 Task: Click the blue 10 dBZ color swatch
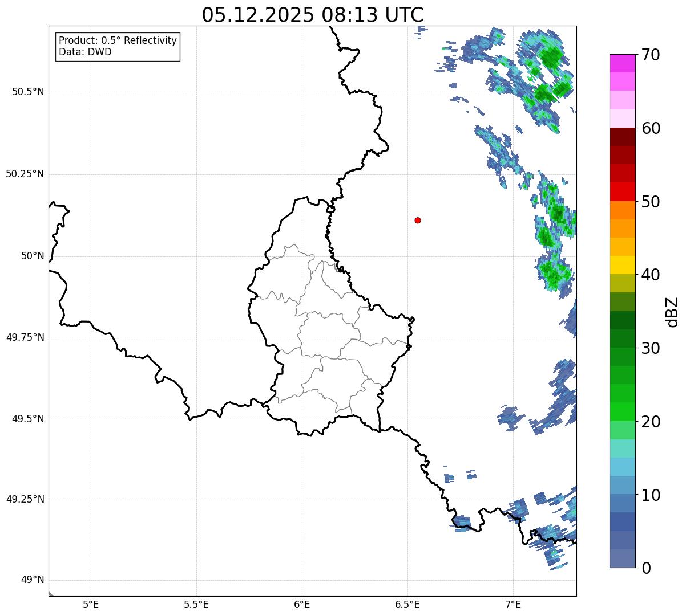tap(623, 504)
